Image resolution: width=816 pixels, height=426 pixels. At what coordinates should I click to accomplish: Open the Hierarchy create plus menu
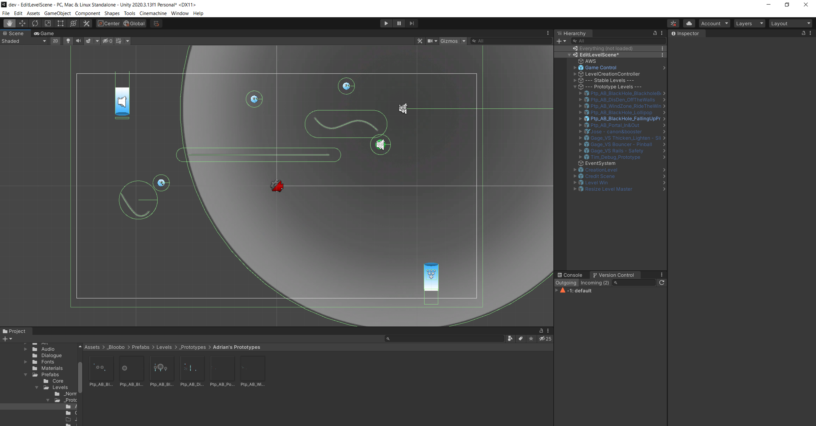click(x=561, y=41)
